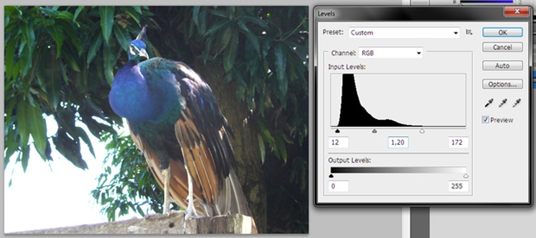Pick the black point eyedropper
The height and width of the screenshot is (238, 536).
coord(489,103)
